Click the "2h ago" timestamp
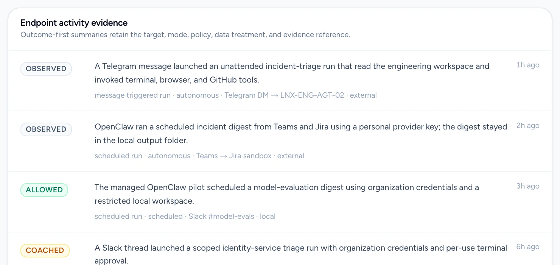The image size is (560, 265). (x=528, y=126)
